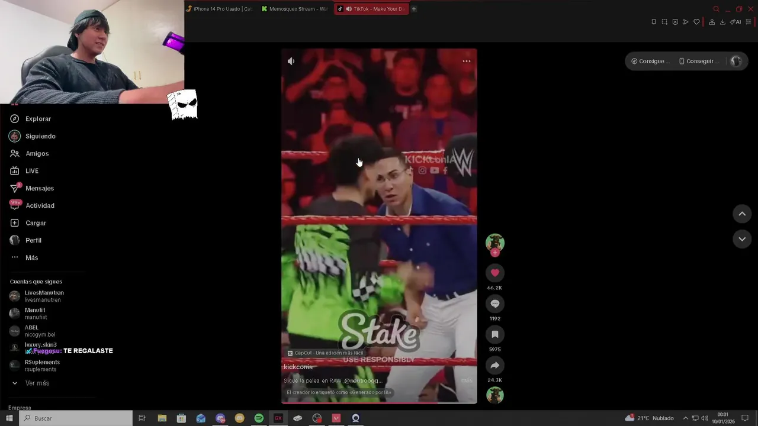Mute the video volume
Viewport: 758px width, 426px height.
coord(291,61)
